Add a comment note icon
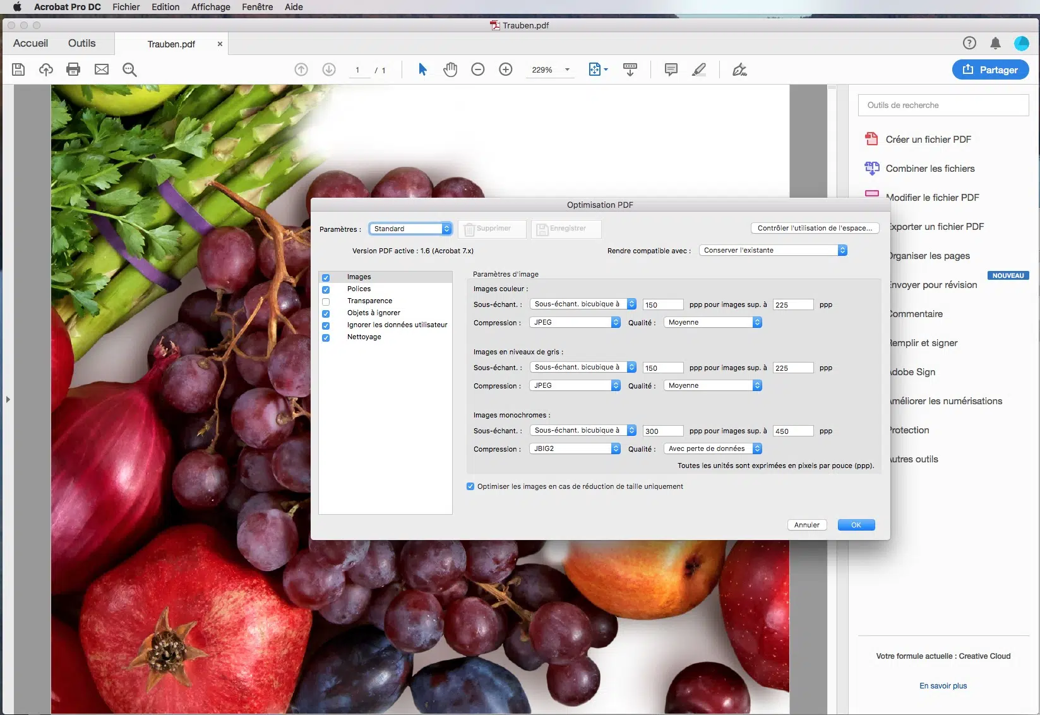Screen dimensions: 1040x715 coord(671,69)
